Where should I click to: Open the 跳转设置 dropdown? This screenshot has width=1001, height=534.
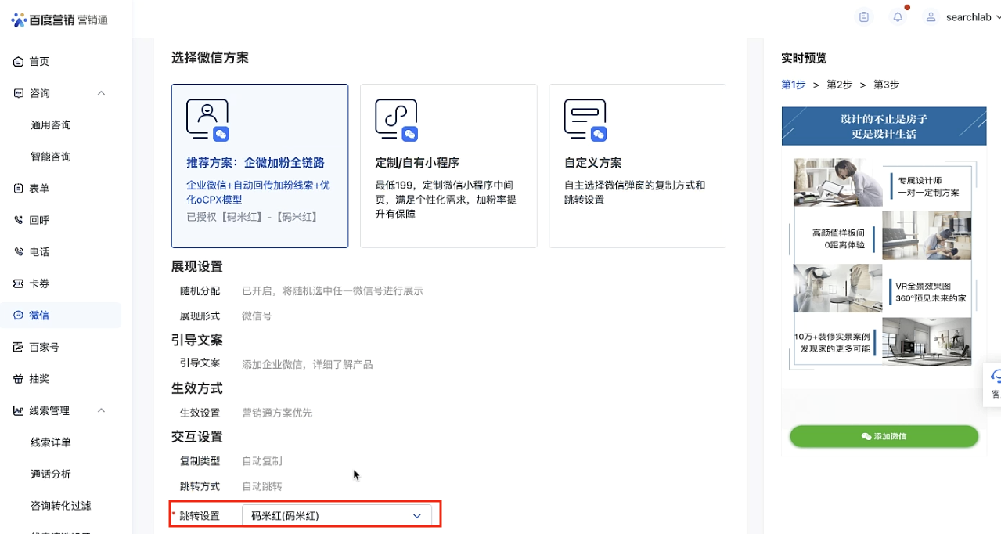click(337, 516)
